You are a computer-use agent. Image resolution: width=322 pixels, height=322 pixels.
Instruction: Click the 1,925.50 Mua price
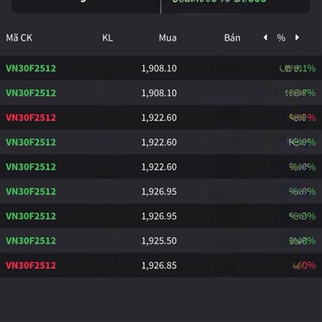(x=159, y=241)
